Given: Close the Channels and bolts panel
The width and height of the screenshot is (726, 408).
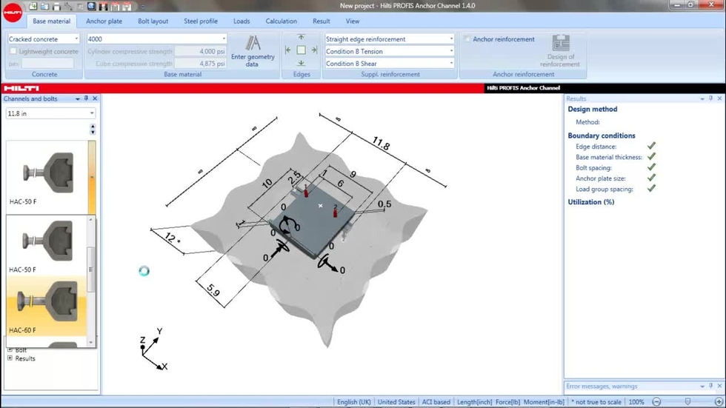Looking at the screenshot, I should pos(95,98).
